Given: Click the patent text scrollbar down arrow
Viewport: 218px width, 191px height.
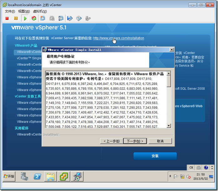Looking at the screenshot, I should (x=169, y=126).
